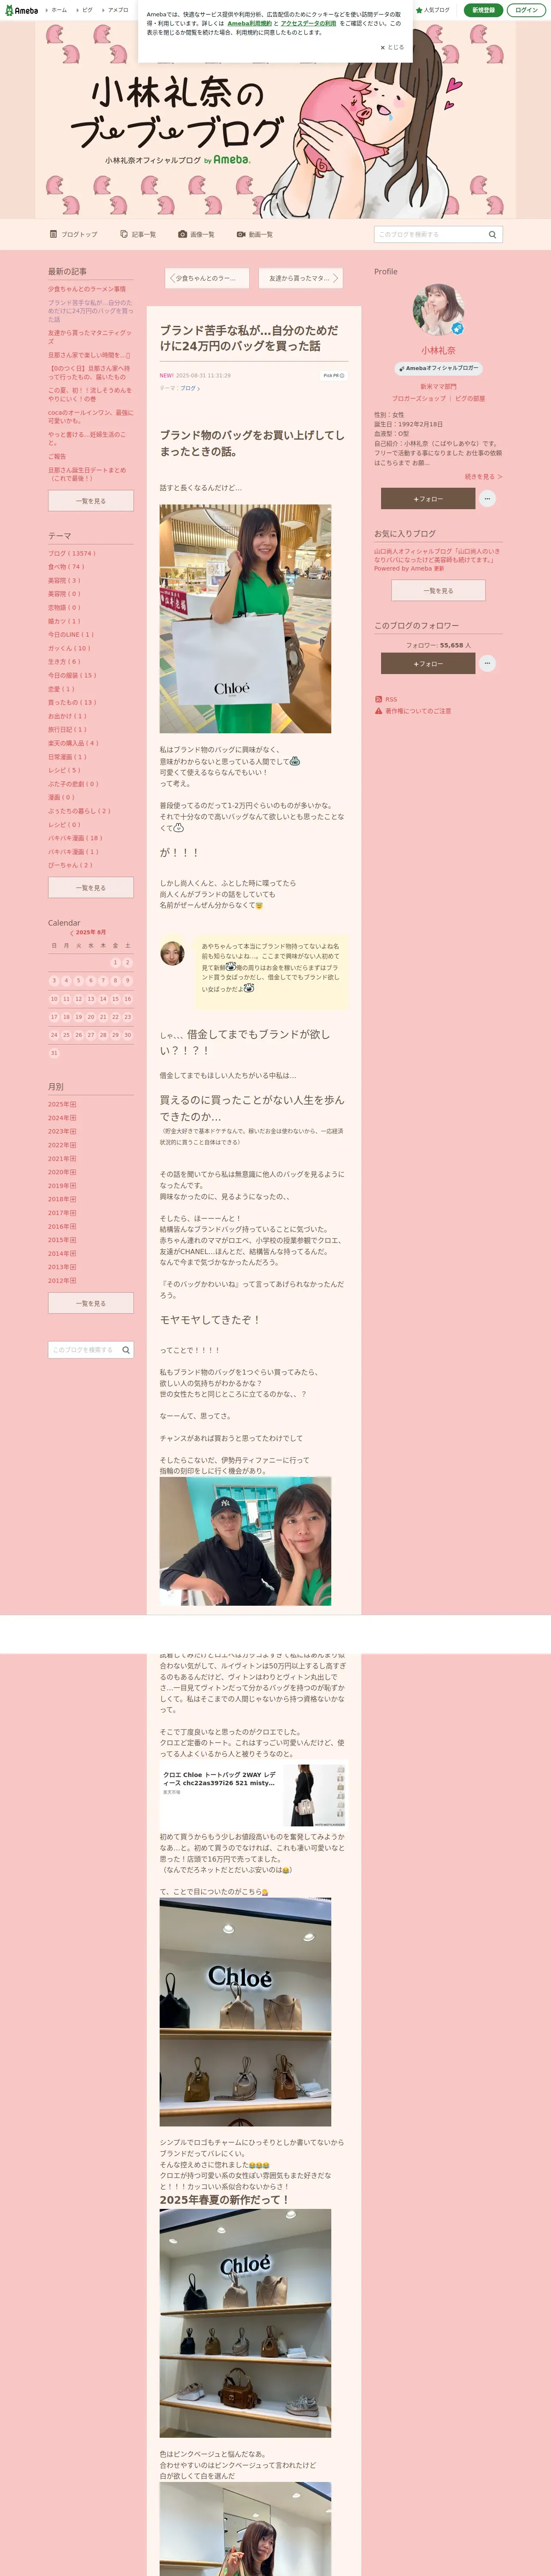
Task: Open クロエ Chloe トートバッグ product card
Action: tap(253, 1795)
